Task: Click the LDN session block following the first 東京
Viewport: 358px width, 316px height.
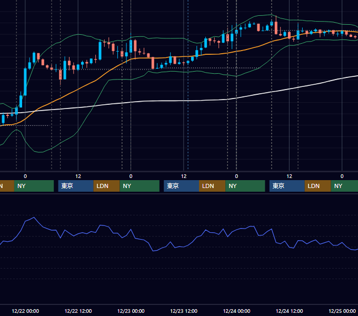Action: pos(107,186)
